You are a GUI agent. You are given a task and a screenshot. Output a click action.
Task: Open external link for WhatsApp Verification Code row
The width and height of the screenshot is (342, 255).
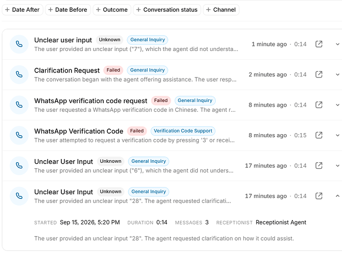[318, 135]
